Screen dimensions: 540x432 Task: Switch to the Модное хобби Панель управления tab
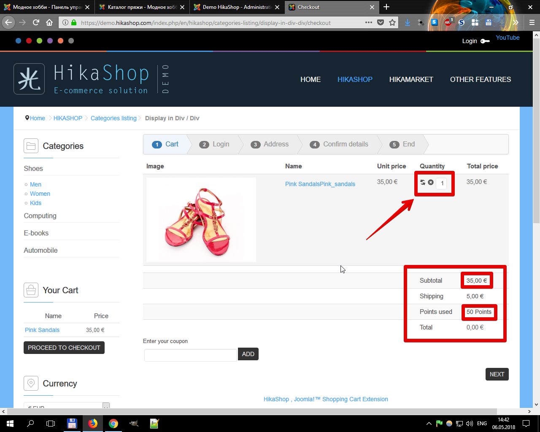pyautogui.click(x=47, y=7)
